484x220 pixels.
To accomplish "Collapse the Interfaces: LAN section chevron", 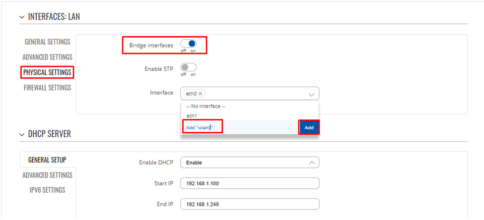I will pos(22,17).
